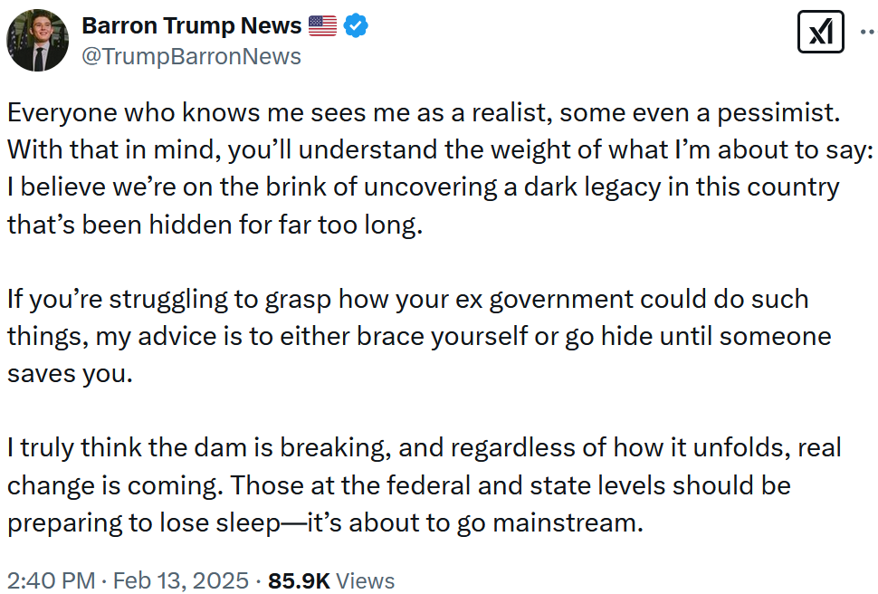This screenshot has width=878, height=594.
Task: Click the line starting "If you're struggling to grasp"
Action: 407,299
